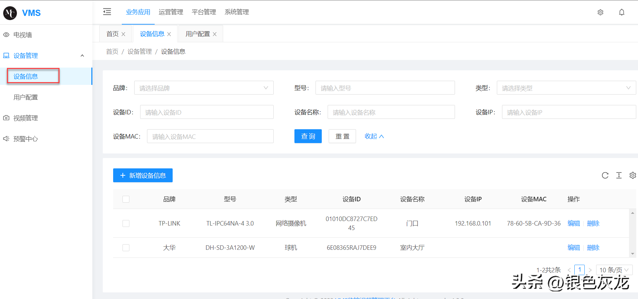Click table scrollbar up arrow

632,213
